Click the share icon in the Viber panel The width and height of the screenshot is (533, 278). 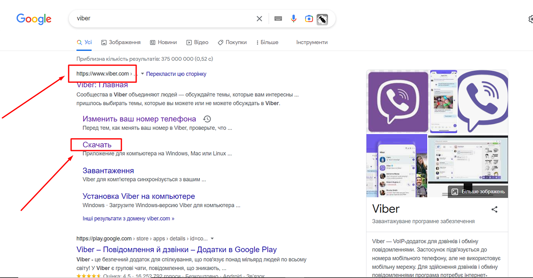494,209
